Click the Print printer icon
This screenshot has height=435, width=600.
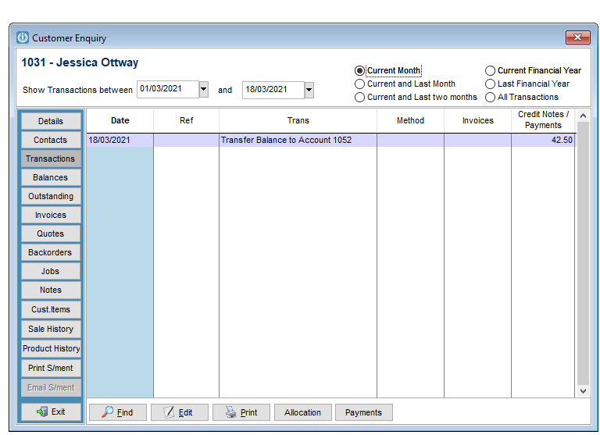tap(230, 412)
